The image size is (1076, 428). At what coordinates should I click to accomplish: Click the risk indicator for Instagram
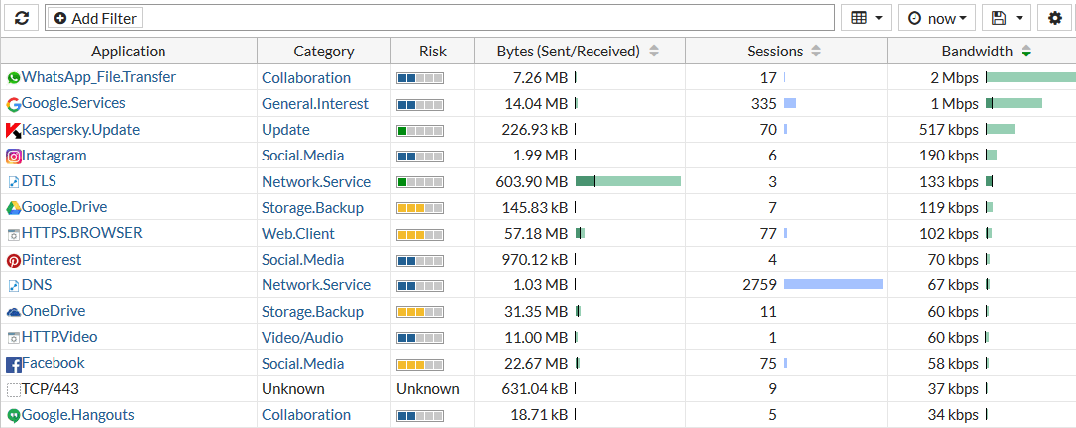(x=420, y=157)
